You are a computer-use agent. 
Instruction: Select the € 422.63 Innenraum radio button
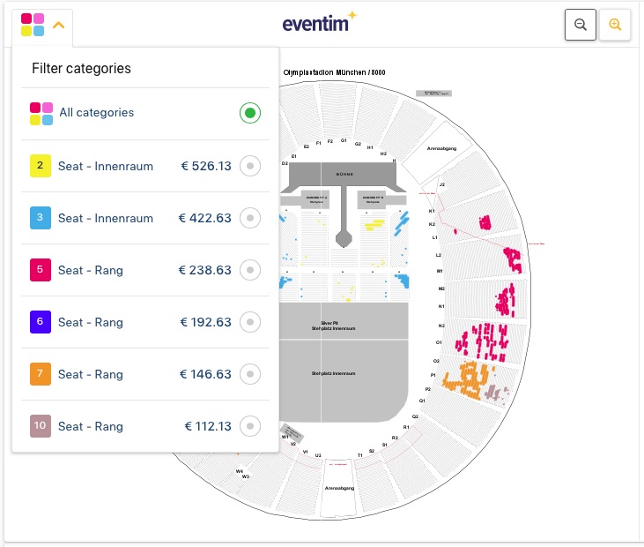tap(250, 218)
